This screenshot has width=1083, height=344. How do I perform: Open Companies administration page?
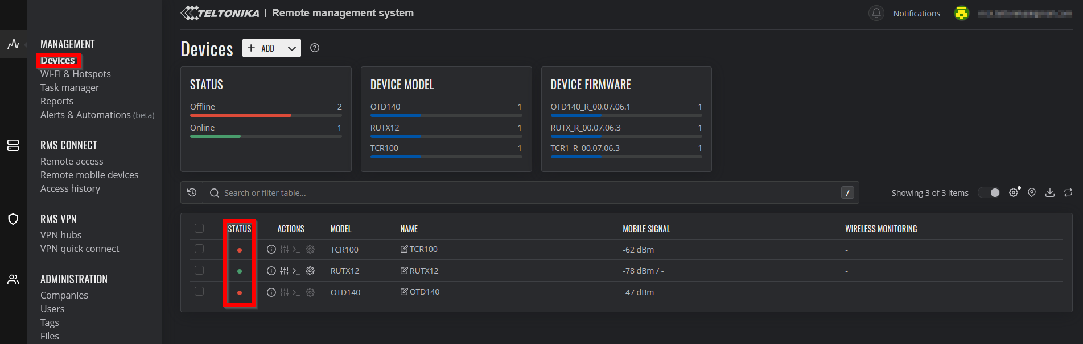tap(64, 295)
